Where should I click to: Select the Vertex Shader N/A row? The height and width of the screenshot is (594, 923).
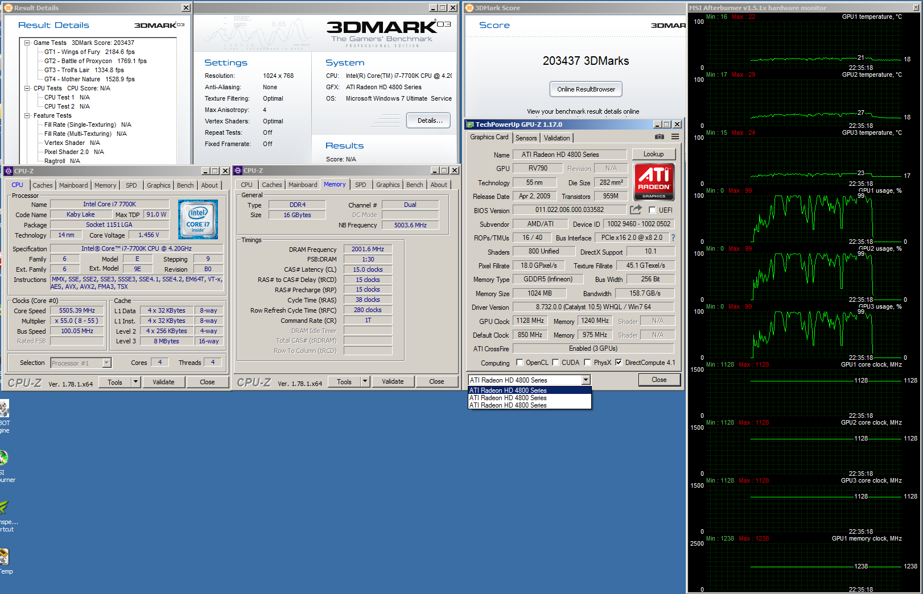72,143
